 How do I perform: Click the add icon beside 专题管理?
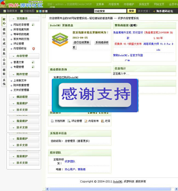pos(33,67)
